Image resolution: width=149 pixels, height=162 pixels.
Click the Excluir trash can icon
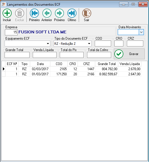20,13
